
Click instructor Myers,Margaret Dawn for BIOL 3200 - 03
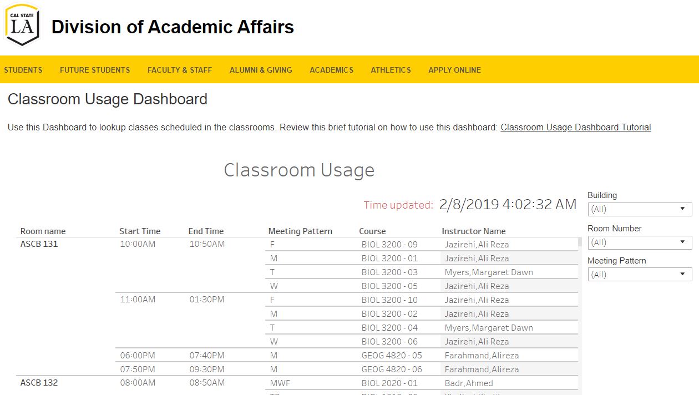(x=489, y=272)
